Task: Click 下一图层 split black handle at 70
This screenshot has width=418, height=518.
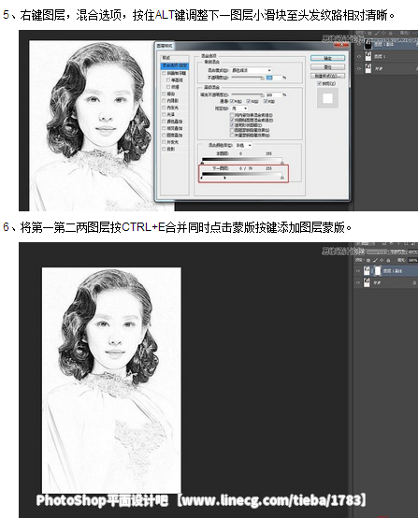Action: click(x=224, y=178)
